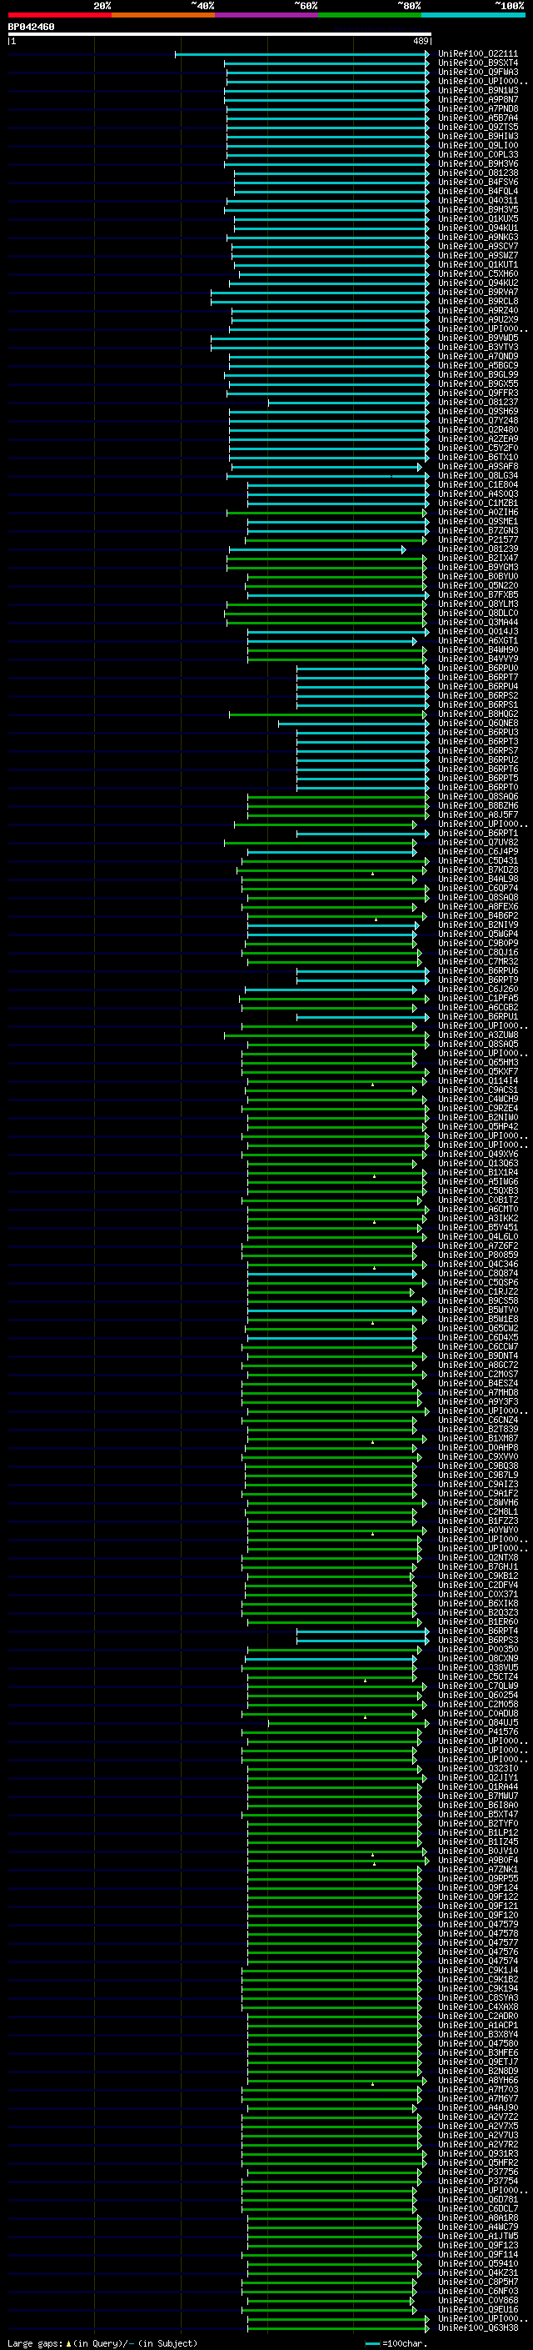This screenshot has width=533, height=2350.
Task: Click the green ~80% identity legend segment
Action: coord(370,15)
